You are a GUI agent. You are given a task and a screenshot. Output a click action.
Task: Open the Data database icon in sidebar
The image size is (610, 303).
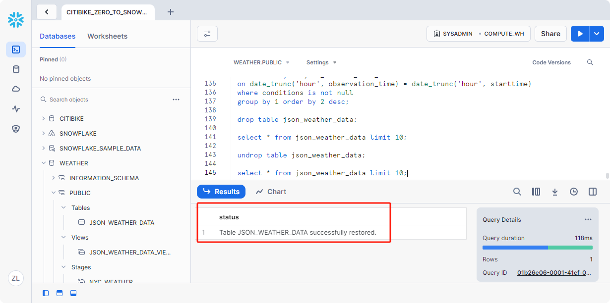(x=16, y=69)
